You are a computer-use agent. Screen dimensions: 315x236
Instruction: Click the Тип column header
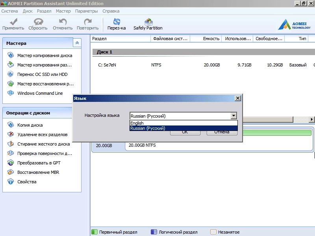coord(296,39)
